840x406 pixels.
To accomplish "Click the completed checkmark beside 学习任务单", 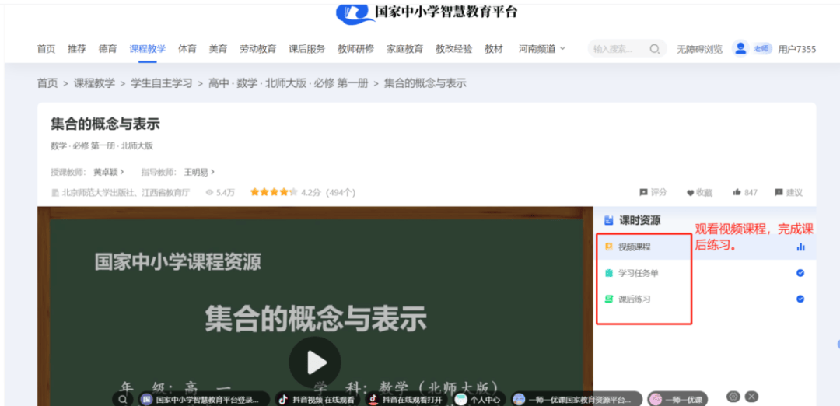I will tap(800, 273).
